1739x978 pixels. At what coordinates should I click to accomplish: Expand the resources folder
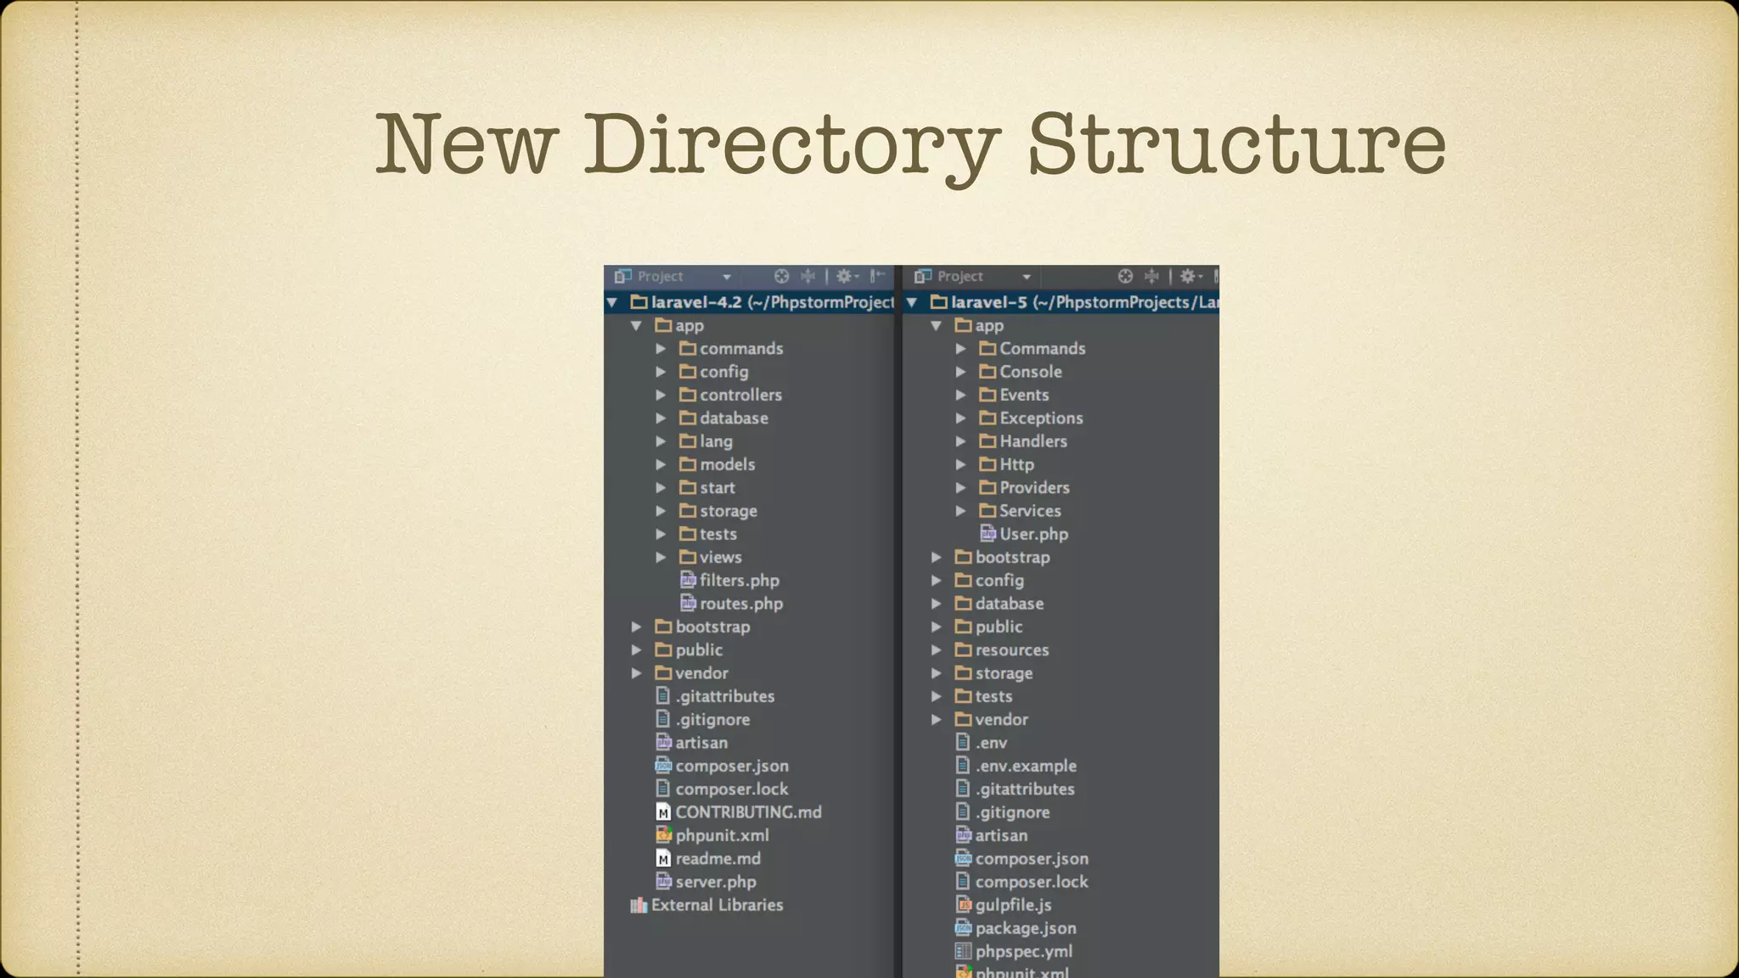[x=936, y=650]
